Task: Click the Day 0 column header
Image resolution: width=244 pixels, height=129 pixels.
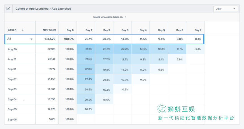Action: pyautogui.click(x=70, y=30)
